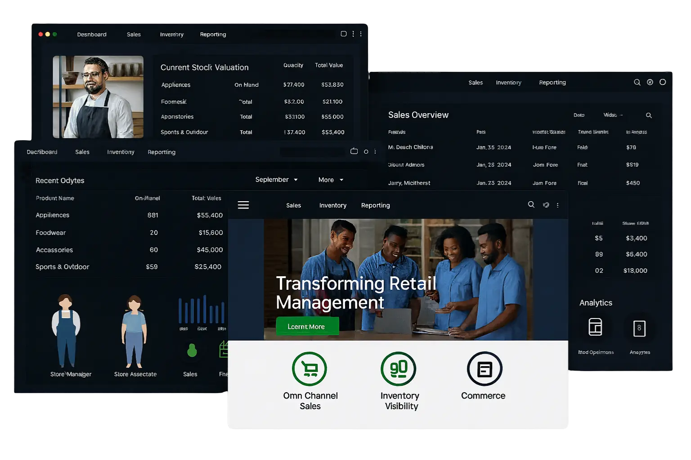Open the Appiliences row in Recent Odytes
Image resolution: width=691 pixels, height=460 pixels.
pyautogui.click(x=53, y=215)
